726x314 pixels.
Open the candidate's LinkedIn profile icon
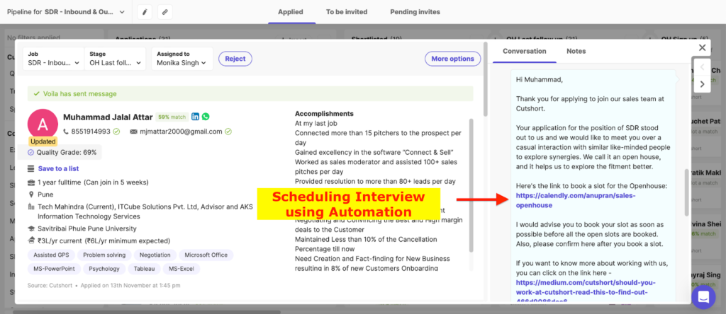196,117
